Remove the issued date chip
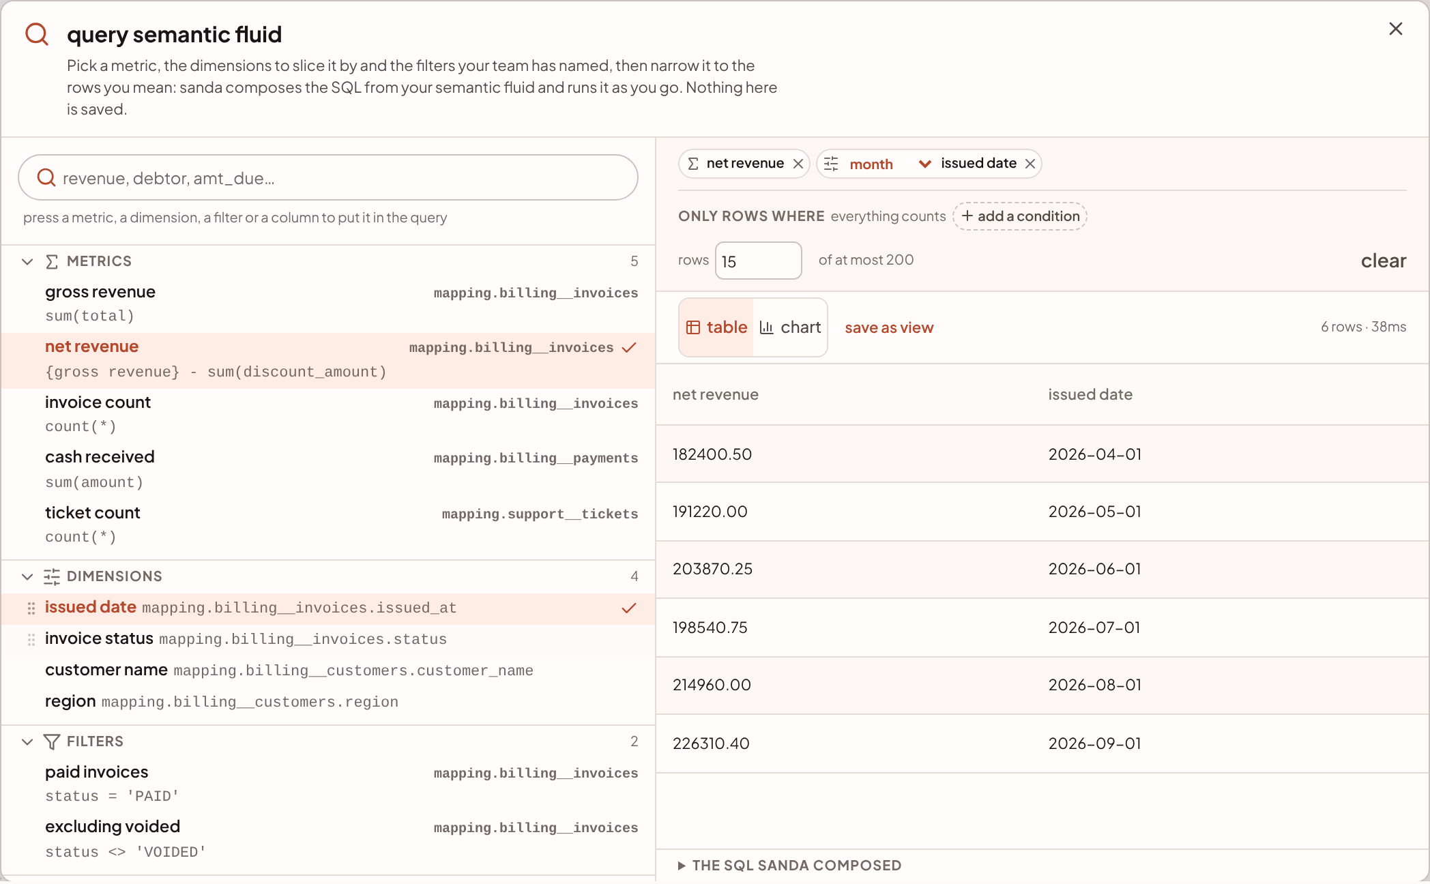1430x884 pixels. (1030, 164)
